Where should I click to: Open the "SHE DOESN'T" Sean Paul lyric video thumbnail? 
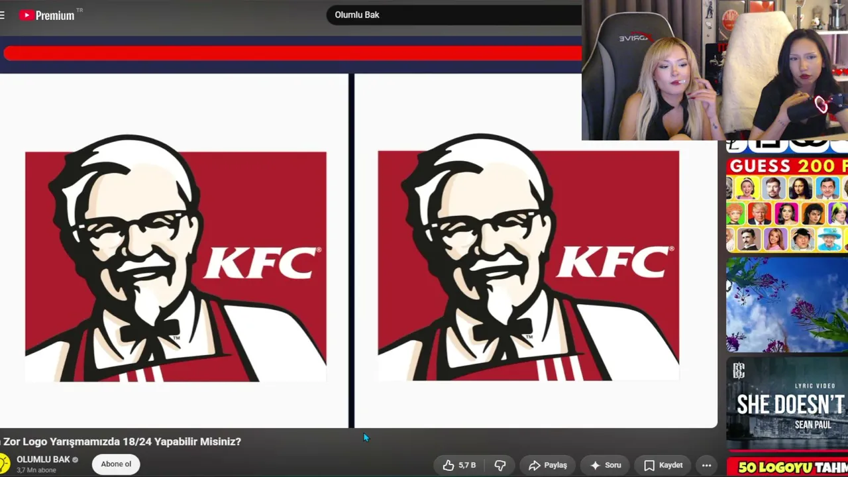coord(787,403)
